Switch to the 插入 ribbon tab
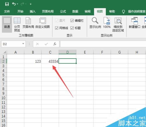Image resolution: width=146 pixels, height=127 pixels. (33, 11)
